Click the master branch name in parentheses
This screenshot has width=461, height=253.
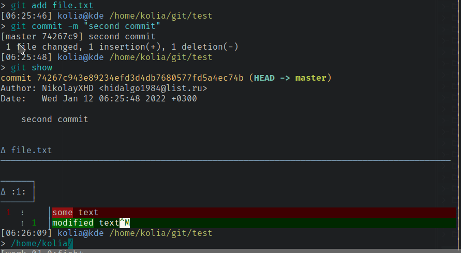[311, 78]
